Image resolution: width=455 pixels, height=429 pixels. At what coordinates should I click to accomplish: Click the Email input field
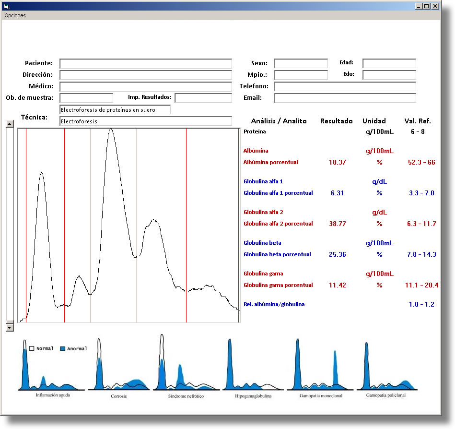click(345, 98)
